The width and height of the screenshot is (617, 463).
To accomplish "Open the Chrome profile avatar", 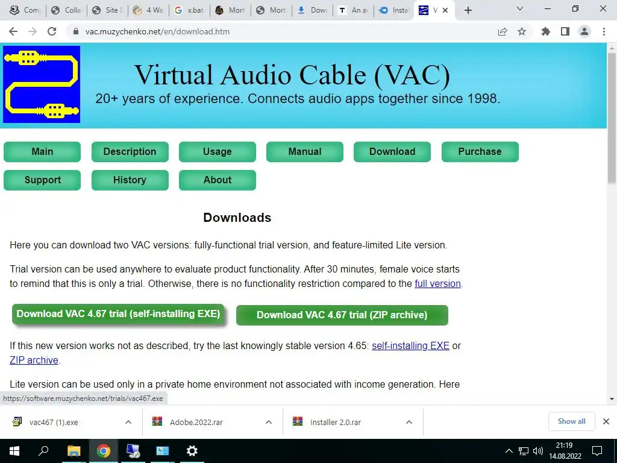I will point(584,31).
